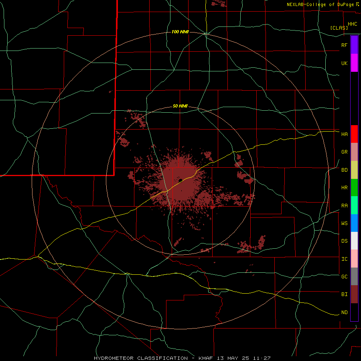The width and height of the screenshot is (361, 361).
Task: Click the 'HA' legend label
Action: pos(344,134)
